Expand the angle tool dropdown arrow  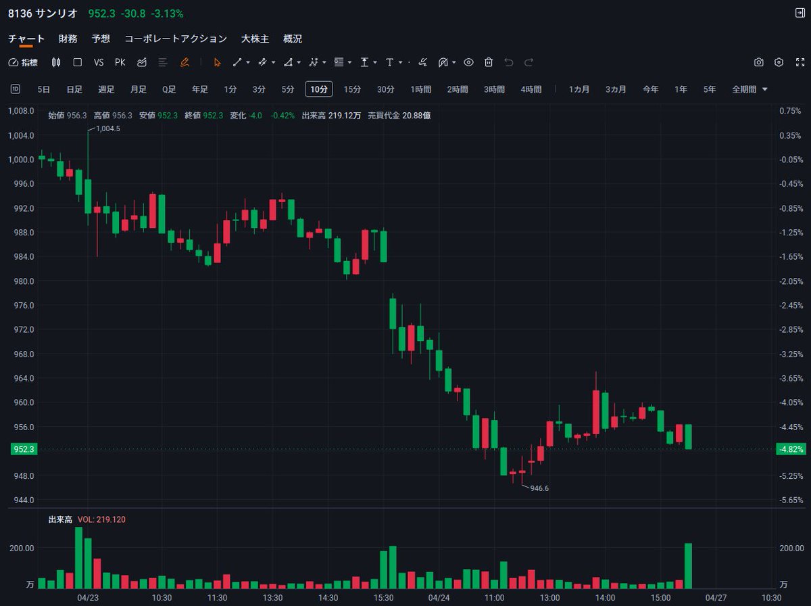[299, 62]
